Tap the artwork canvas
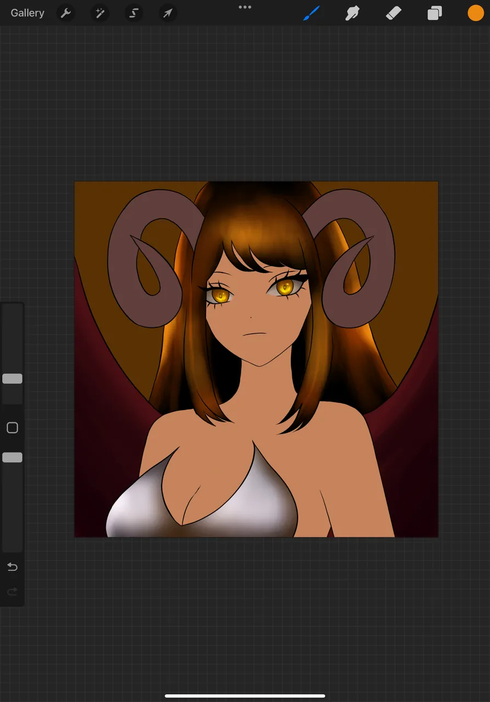 tap(257, 359)
